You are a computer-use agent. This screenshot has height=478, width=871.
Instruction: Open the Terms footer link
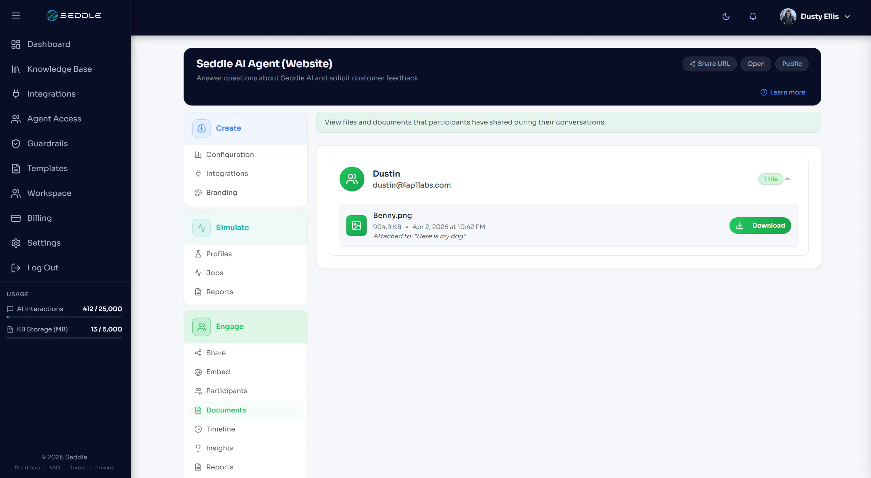pos(78,468)
